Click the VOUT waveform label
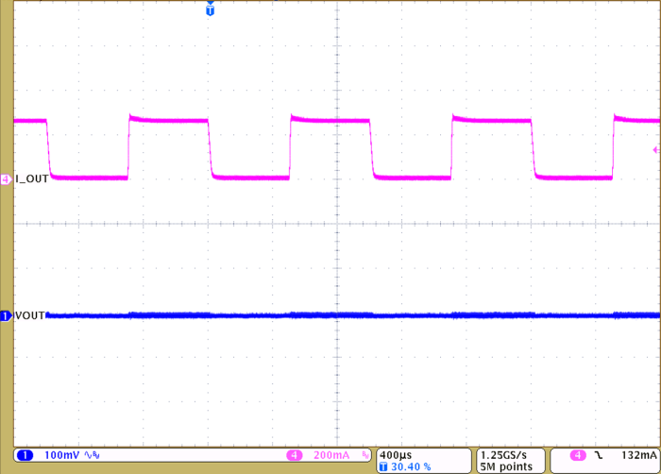The height and width of the screenshot is (474, 661). coord(30,315)
